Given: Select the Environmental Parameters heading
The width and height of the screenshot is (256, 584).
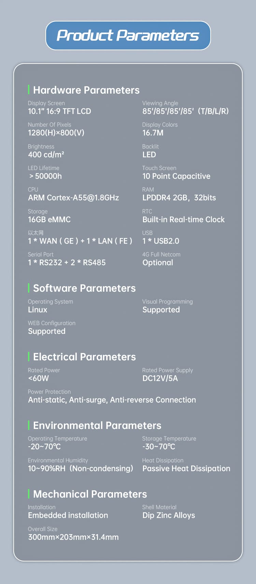Looking at the screenshot, I should [97, 426].
